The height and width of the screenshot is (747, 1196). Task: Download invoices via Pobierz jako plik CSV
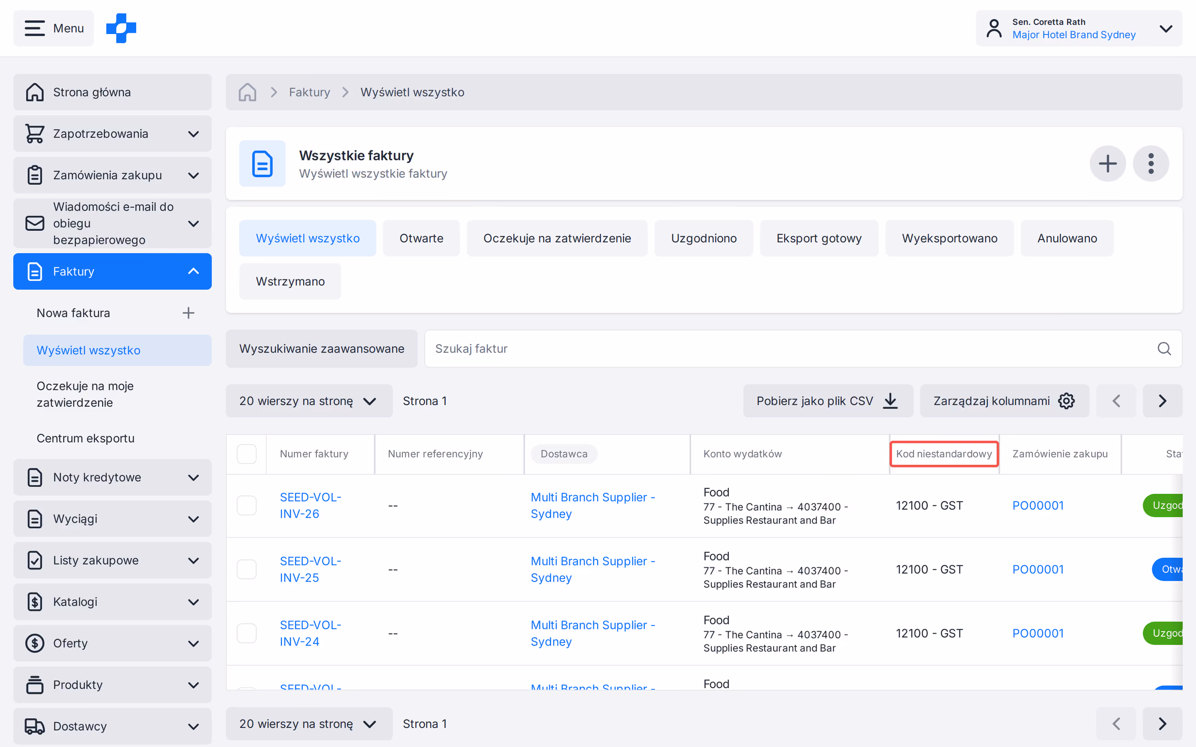pyautogui.click(x=828, y=401)
